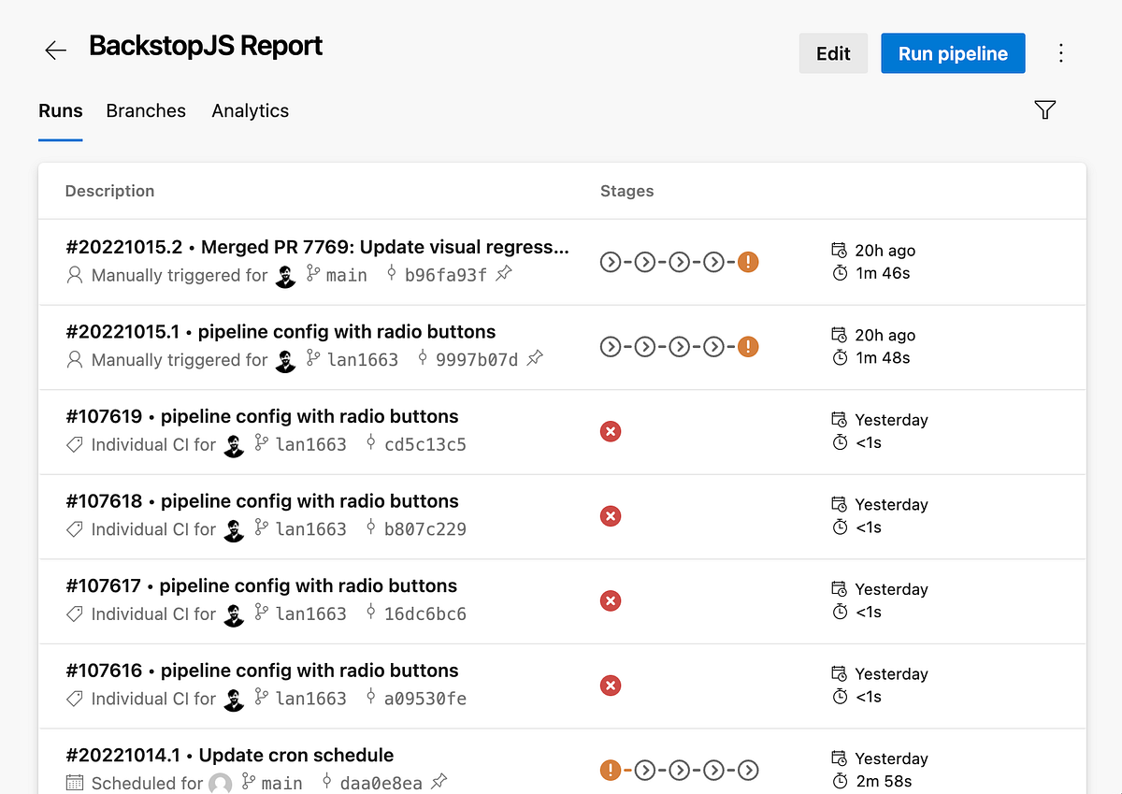This screenshot has height=794, width=1122.
Task: Unpin the scheduled run #20221014.1
Action: [438, 783]
